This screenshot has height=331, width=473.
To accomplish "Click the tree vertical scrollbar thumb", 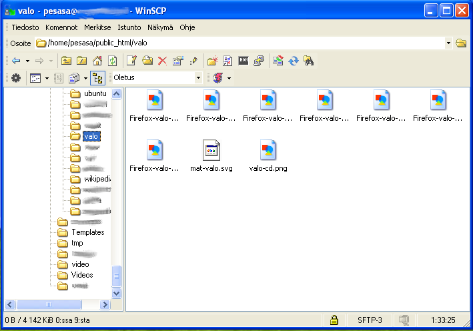I will (117, 276).
